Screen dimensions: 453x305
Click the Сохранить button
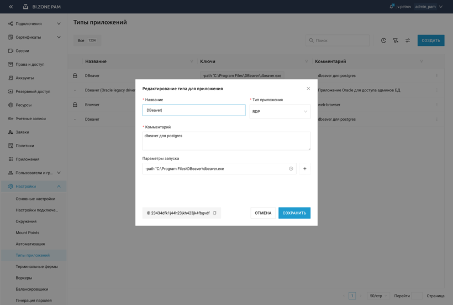pos(294,213)
